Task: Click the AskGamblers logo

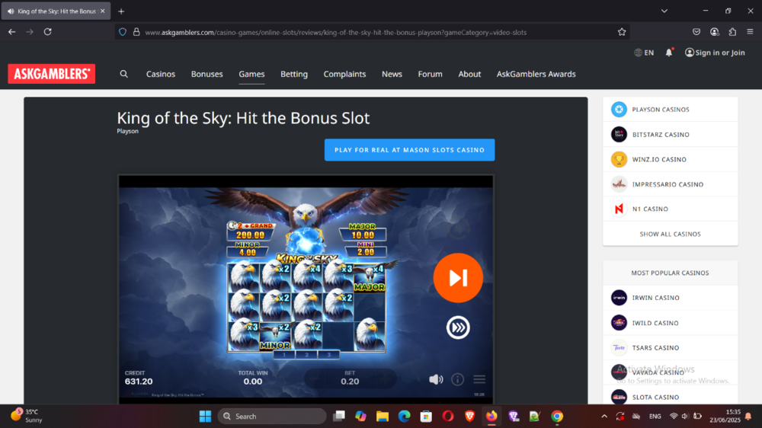Action: click(x=51, y=74)
